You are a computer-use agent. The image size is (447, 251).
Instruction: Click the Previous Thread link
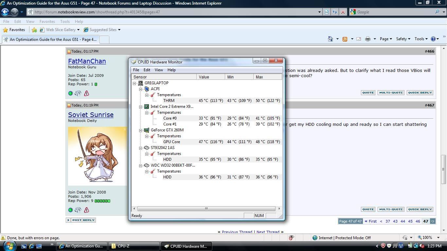[237, 232]
